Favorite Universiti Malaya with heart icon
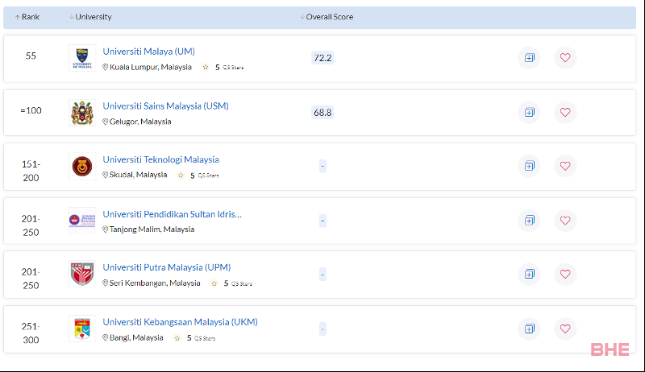The height and width of the screenshot is (372, 645). click(565, 57)
